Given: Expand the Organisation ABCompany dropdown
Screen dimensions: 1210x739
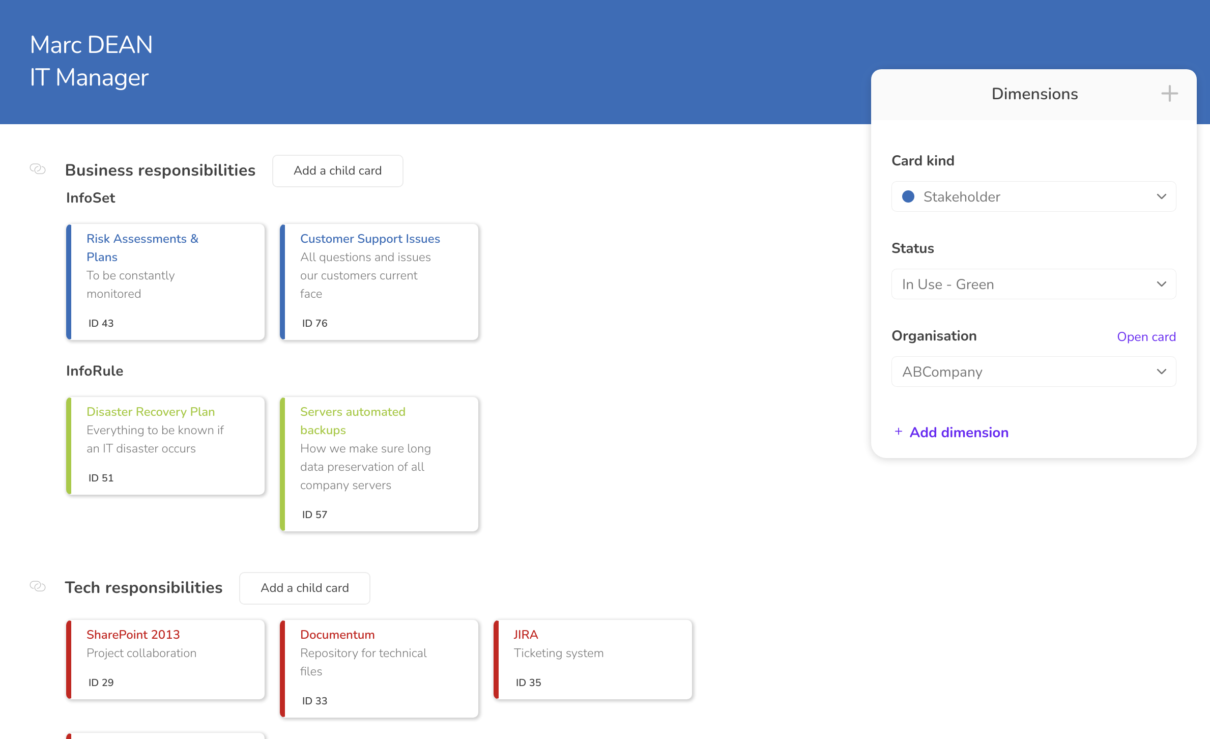Looking at the screenshot, I should 1161,372.
